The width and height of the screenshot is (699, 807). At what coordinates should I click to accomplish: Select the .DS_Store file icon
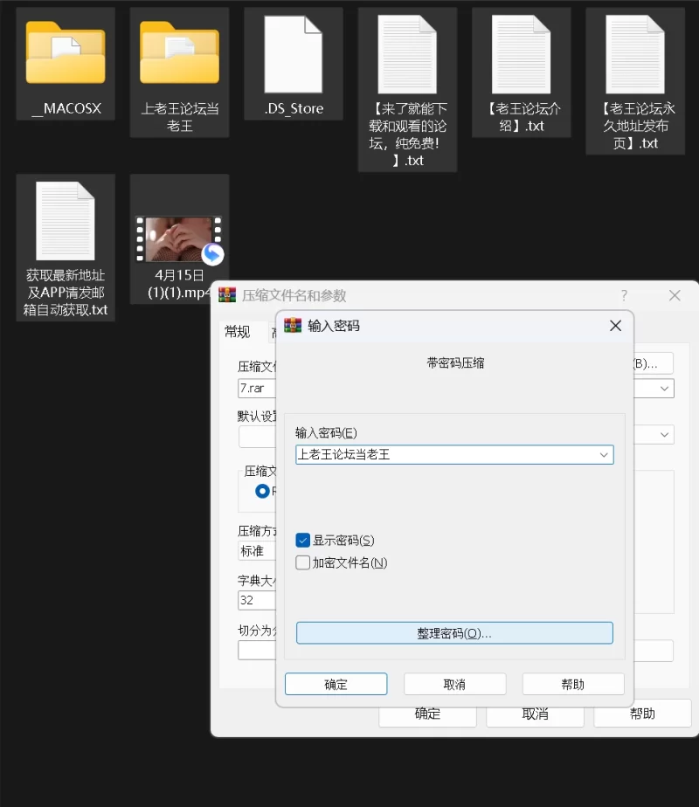pos(294,53)
